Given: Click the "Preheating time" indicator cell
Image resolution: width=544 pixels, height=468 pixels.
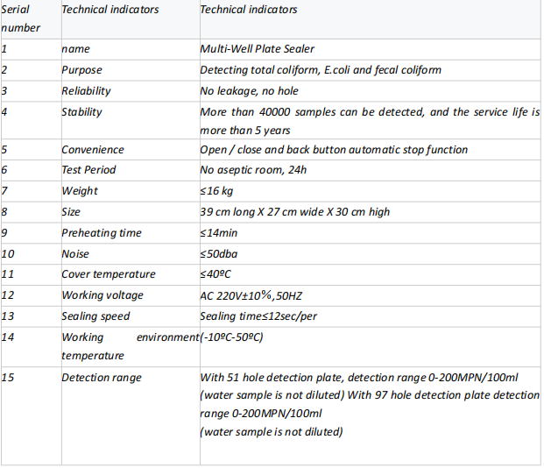Looking at the screenshot, I should 101,233.
